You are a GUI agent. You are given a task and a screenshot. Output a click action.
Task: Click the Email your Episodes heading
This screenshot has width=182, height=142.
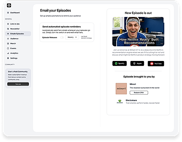[x=55, y=10]
